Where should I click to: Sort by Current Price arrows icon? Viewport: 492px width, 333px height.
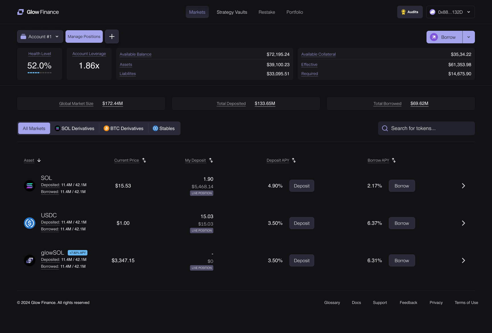(144, 160)
